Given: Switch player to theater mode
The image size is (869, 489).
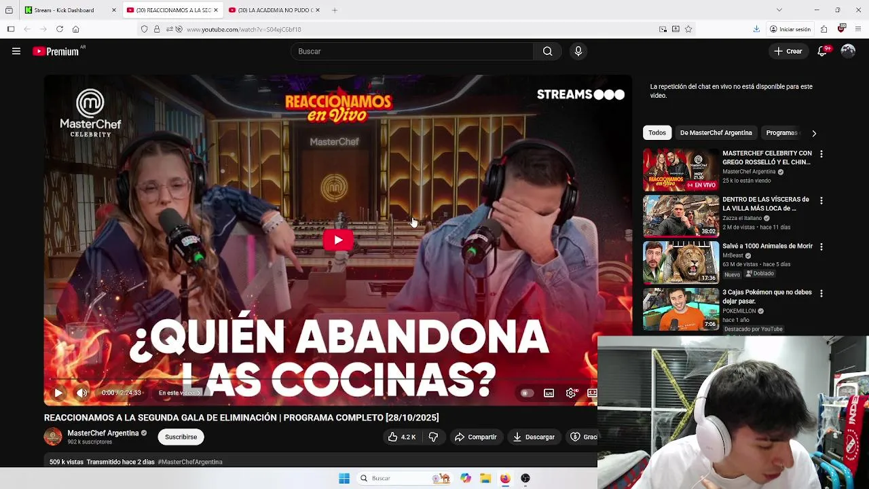Looking at the screenshot, I should (x=592, y=393).
